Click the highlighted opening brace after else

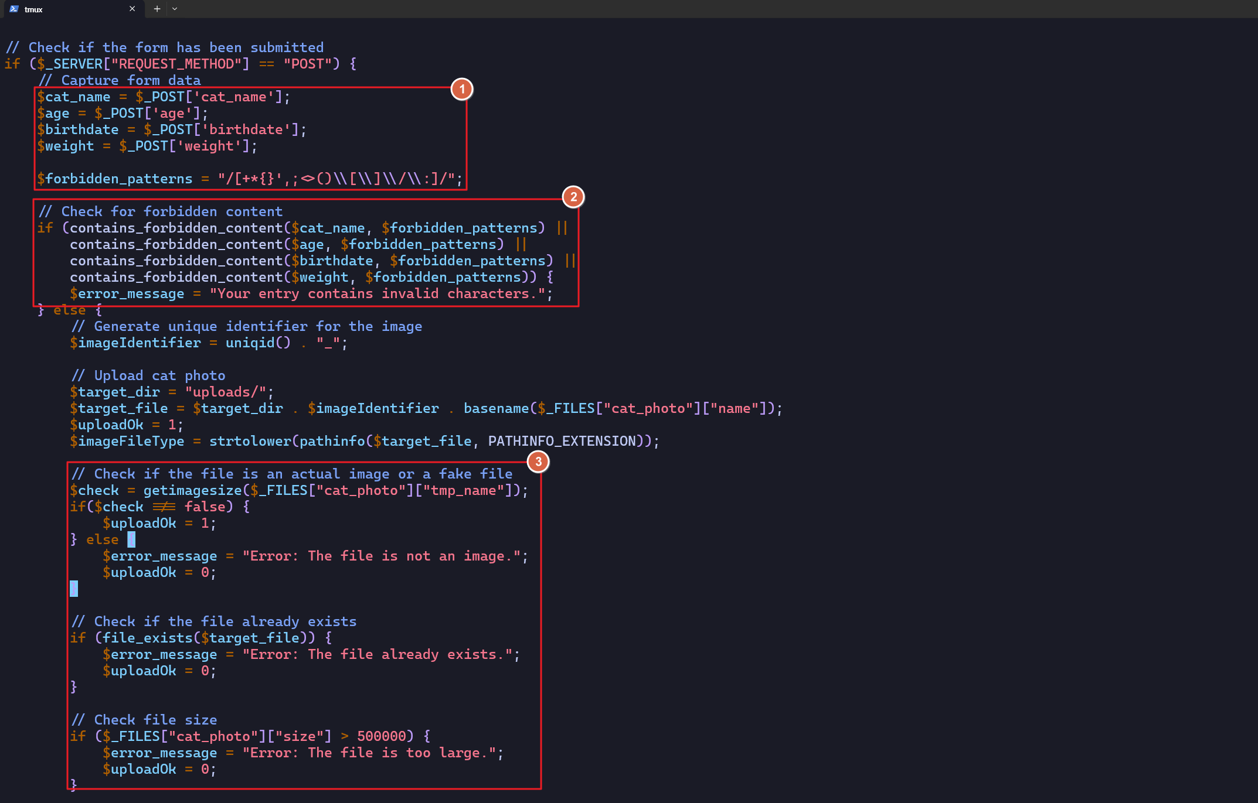click(x=131, y=539)
